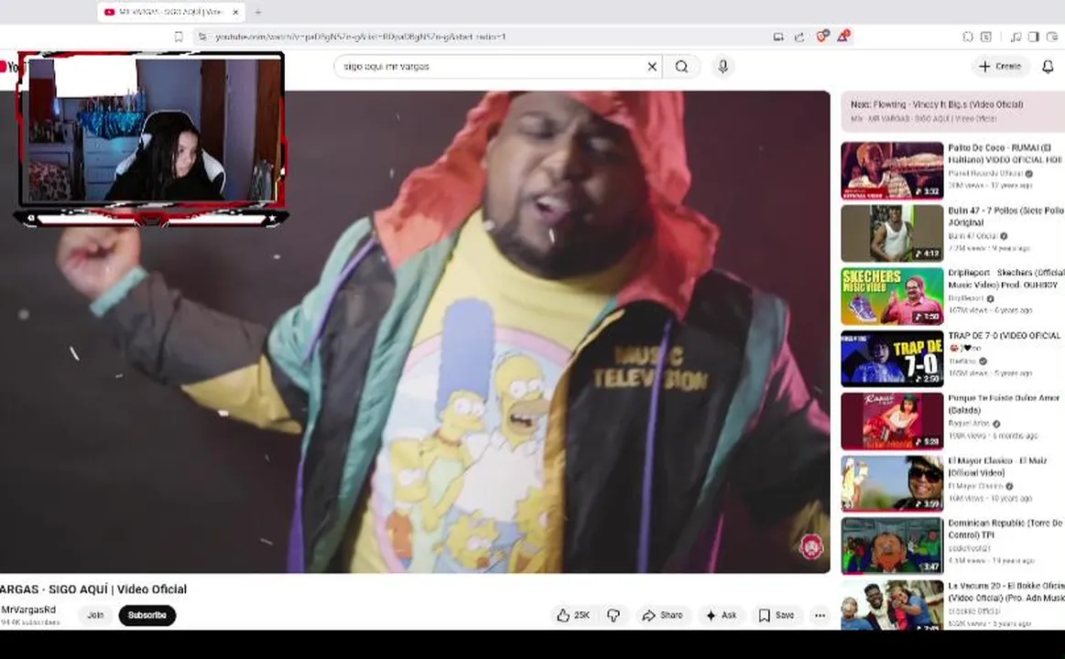
Task: Select the browser address bar URL
Action: tap(361, 37)
